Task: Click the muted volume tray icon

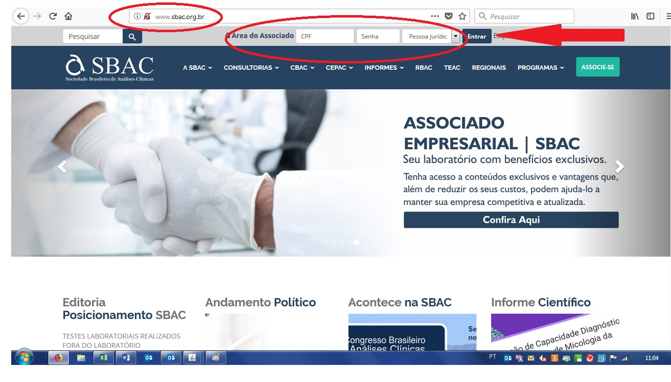Action: (x=542, y=358)
